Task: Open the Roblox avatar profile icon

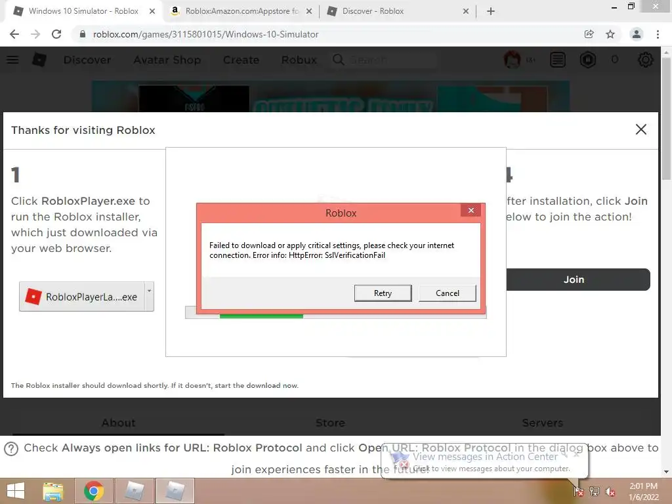Action: (512, 60)
